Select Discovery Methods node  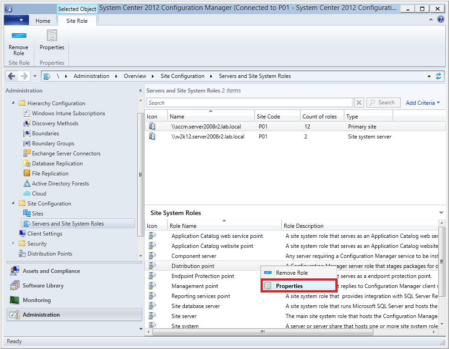pos(55,123)
